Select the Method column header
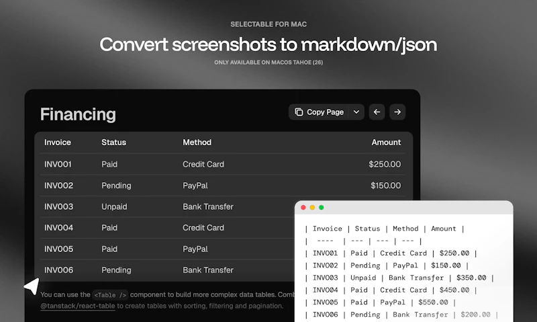This screenshot has width=537, height=322. coord(197,143)
